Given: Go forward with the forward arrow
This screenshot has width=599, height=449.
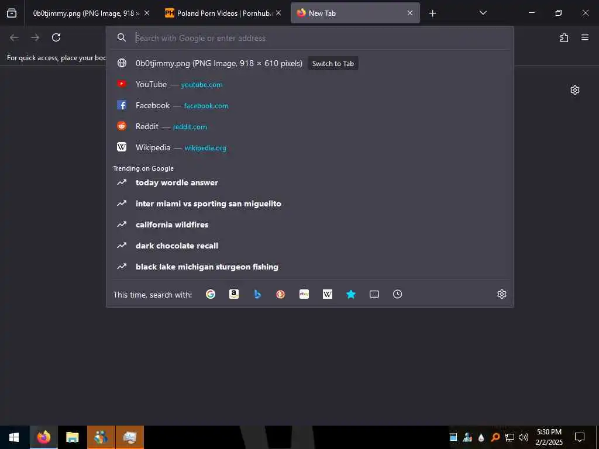Looking at the screenshot, I should (x=35, y=37).
